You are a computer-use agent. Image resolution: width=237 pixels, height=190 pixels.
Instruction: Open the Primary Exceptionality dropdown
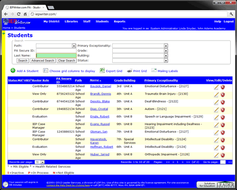click(166, 46)
